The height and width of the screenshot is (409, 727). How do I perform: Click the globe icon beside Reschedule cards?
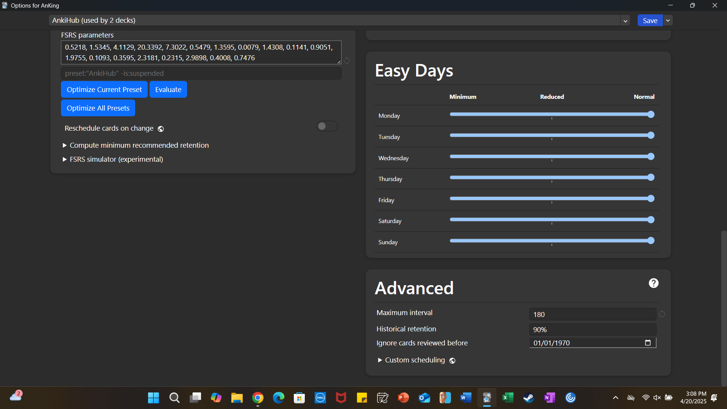point(161,129)
